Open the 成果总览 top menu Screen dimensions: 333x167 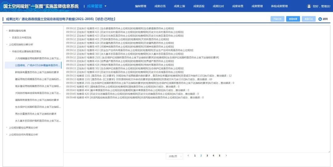click(160, 6)
